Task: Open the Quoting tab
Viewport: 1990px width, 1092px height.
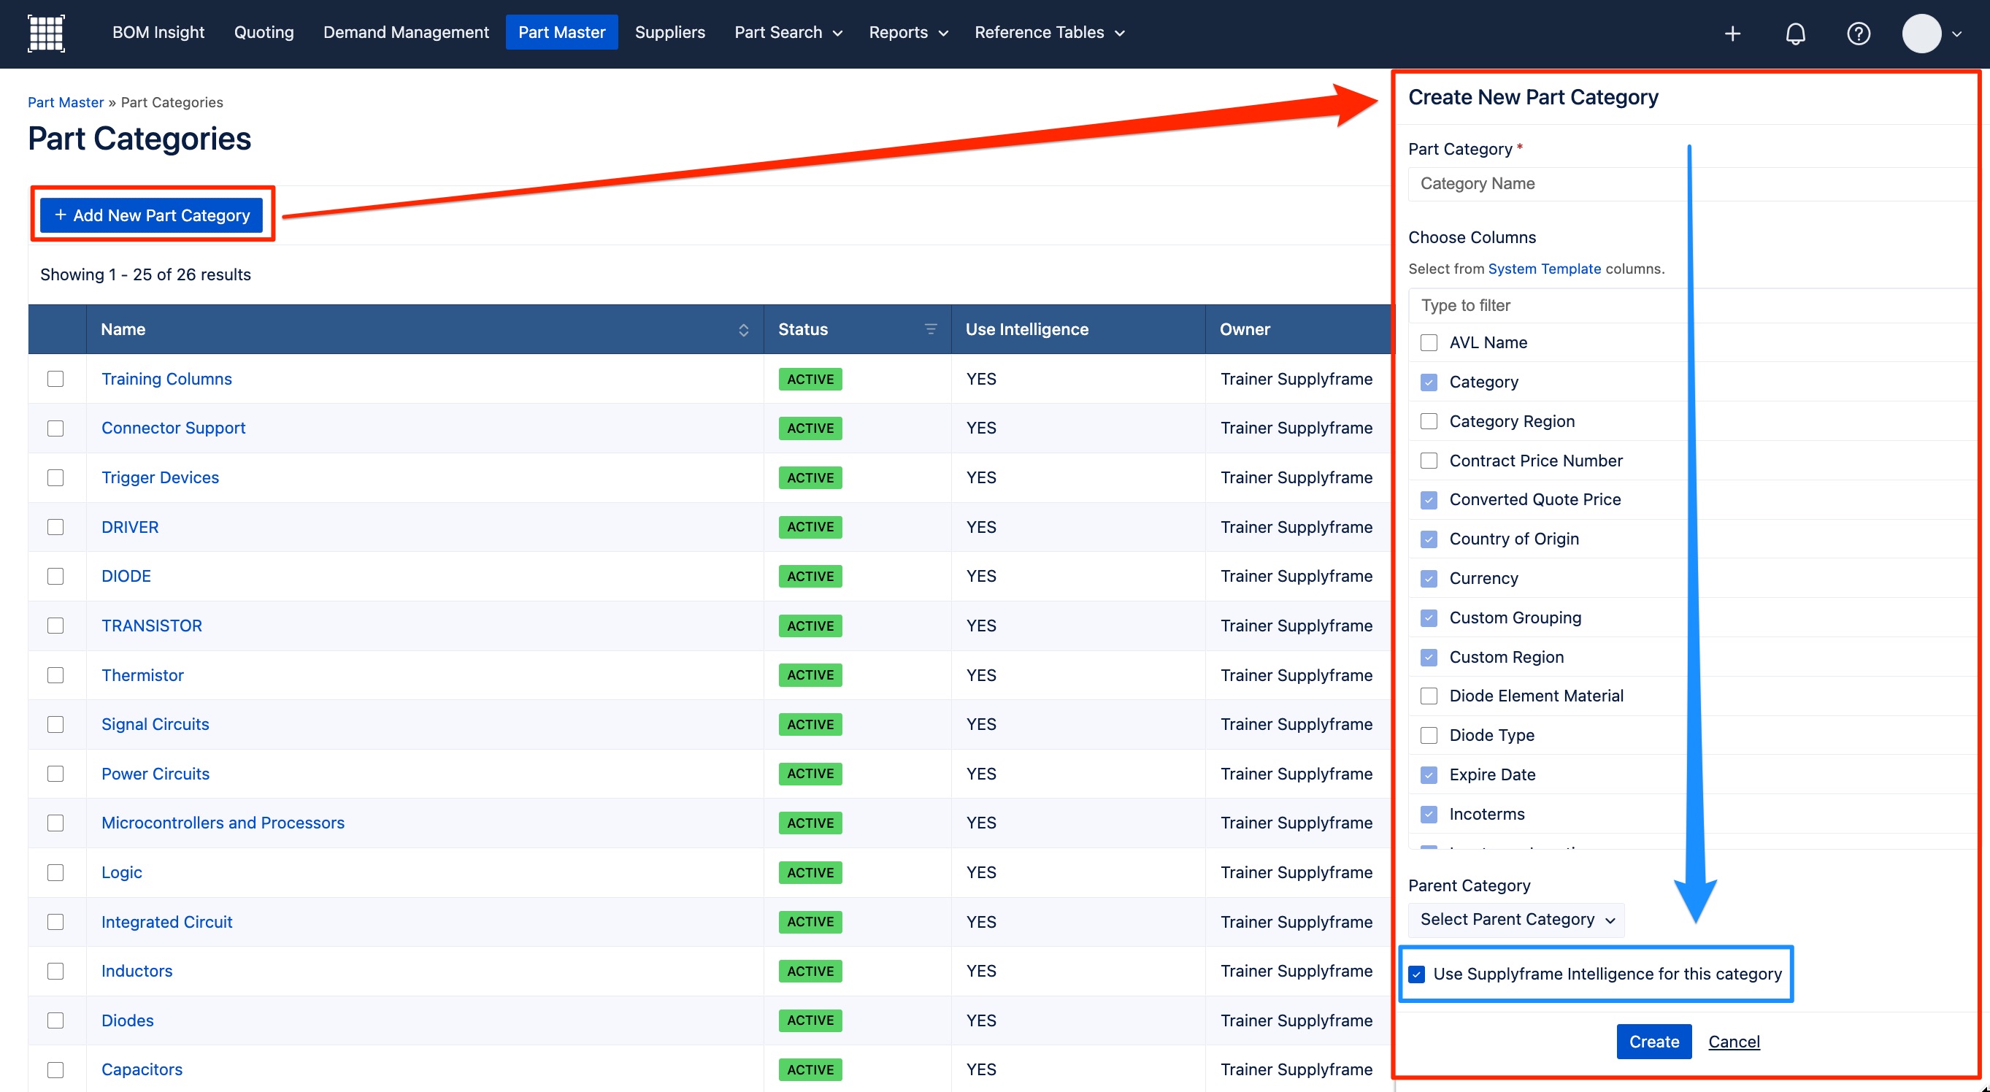Action: 264,32
